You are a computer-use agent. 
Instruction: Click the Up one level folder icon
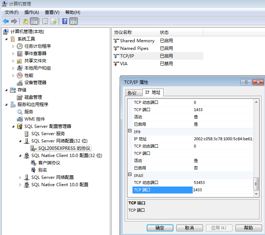tap(26, 21)
